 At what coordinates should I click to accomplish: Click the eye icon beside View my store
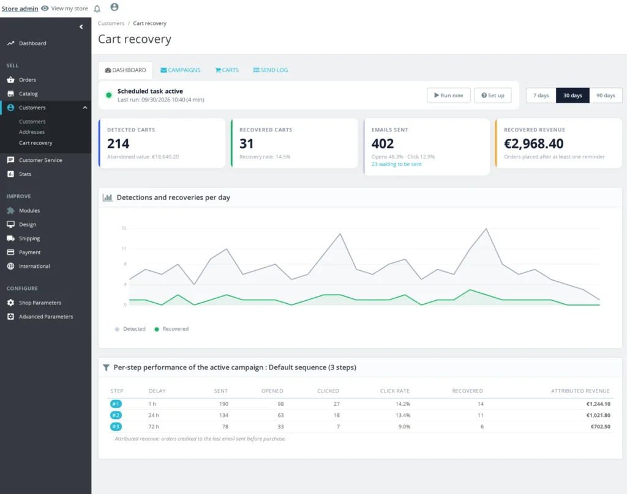pyautogui.click(x=45, y=9)
